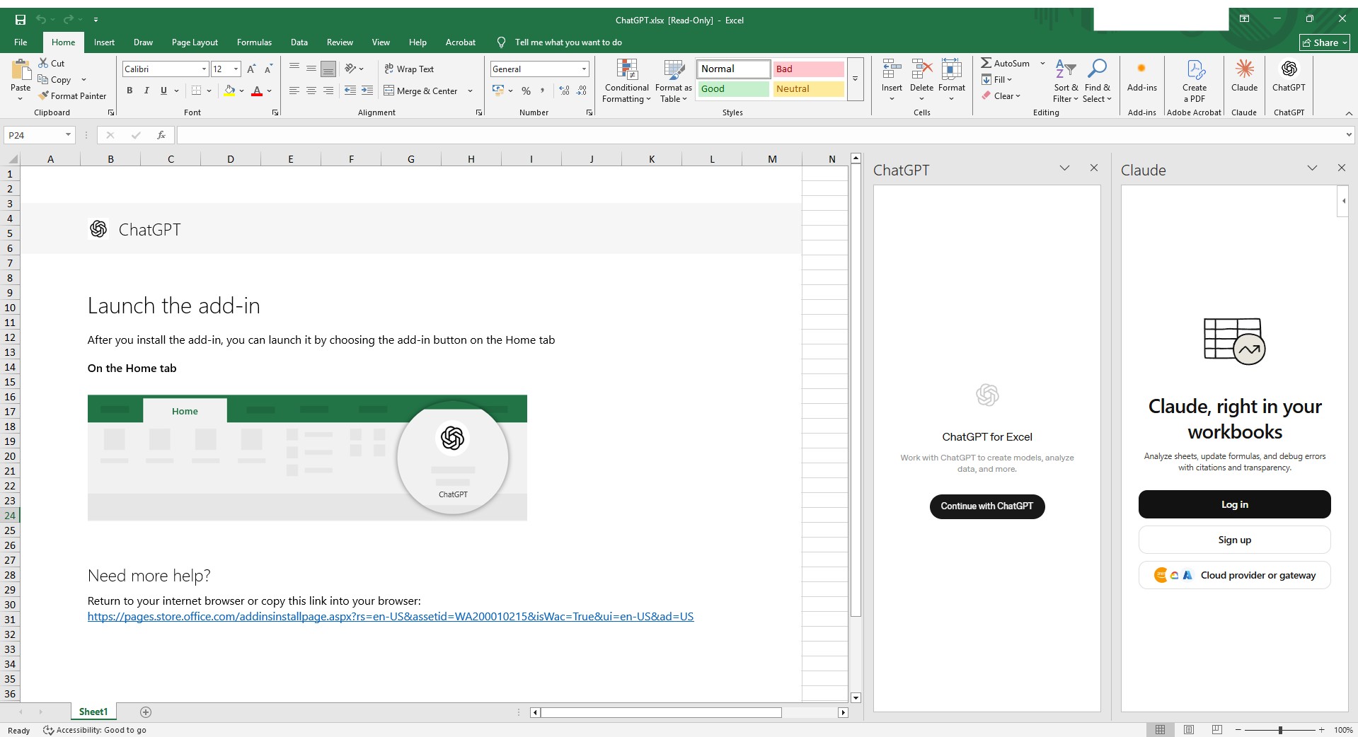
Task: Click AutoSum sigma button
Action: [1005, 63]
